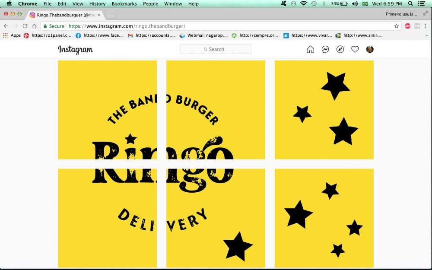The width and height of the screenshot is (432, 270).
Task: View Secure site information
Action: pyautogui.click(x=54, y=26)
